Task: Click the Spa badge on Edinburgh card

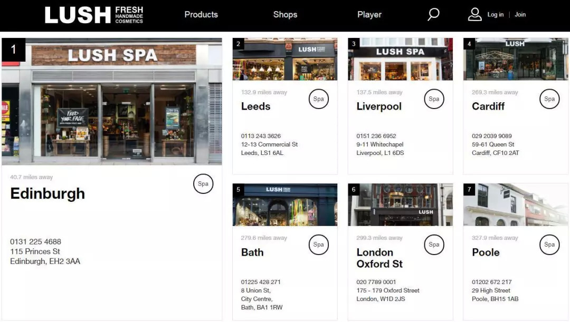Action: click(x=203, y=184)
